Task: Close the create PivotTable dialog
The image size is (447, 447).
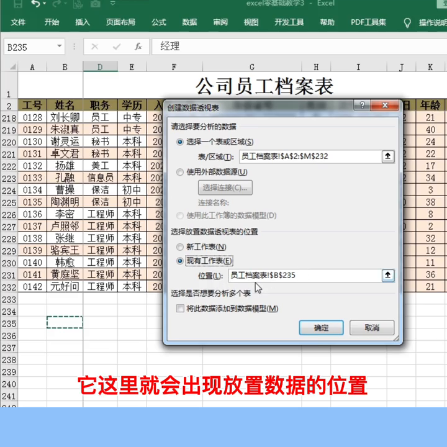Action: point(385,105)
